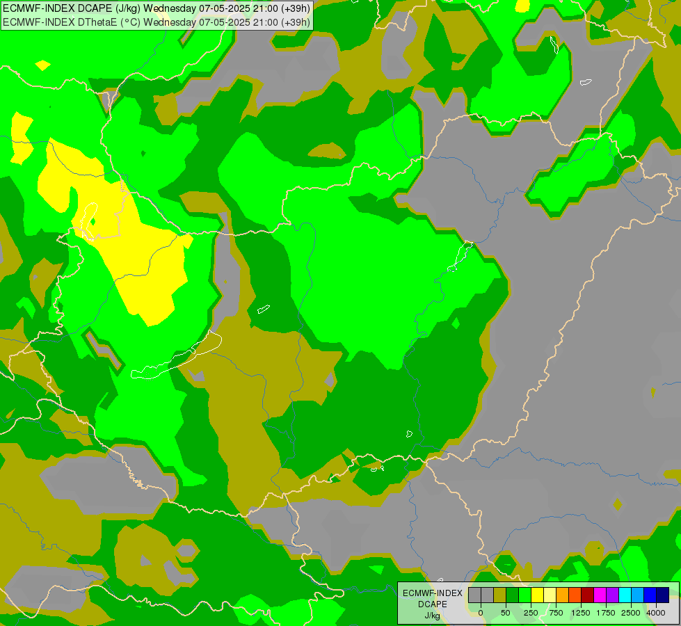The image size is (681, 626).
Task: Select the cyan legend swatch
Action: pos(625,595)
